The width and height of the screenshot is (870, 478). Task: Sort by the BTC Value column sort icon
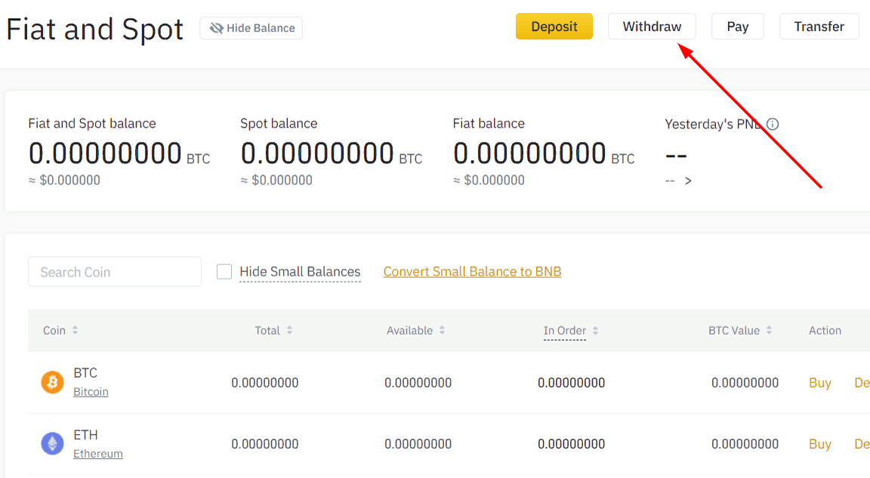pyautogui.click(x=770, y=330)
